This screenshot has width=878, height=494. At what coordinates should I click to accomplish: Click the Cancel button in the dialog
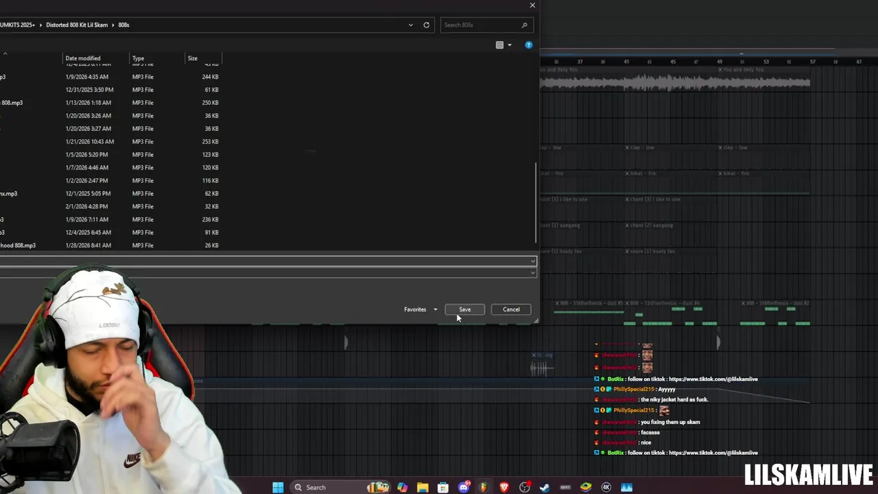[511, 309]
